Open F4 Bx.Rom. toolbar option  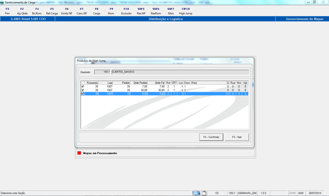point(37,11)
